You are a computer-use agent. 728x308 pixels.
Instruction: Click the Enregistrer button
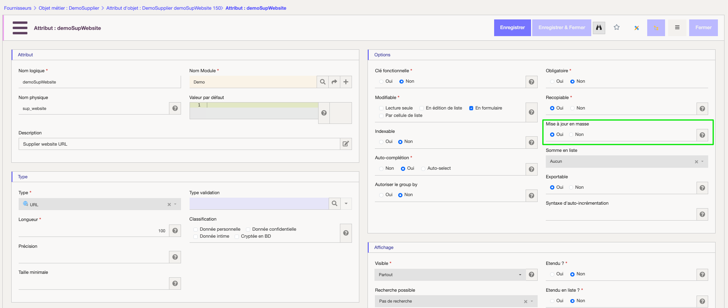[x=512, y=28]
